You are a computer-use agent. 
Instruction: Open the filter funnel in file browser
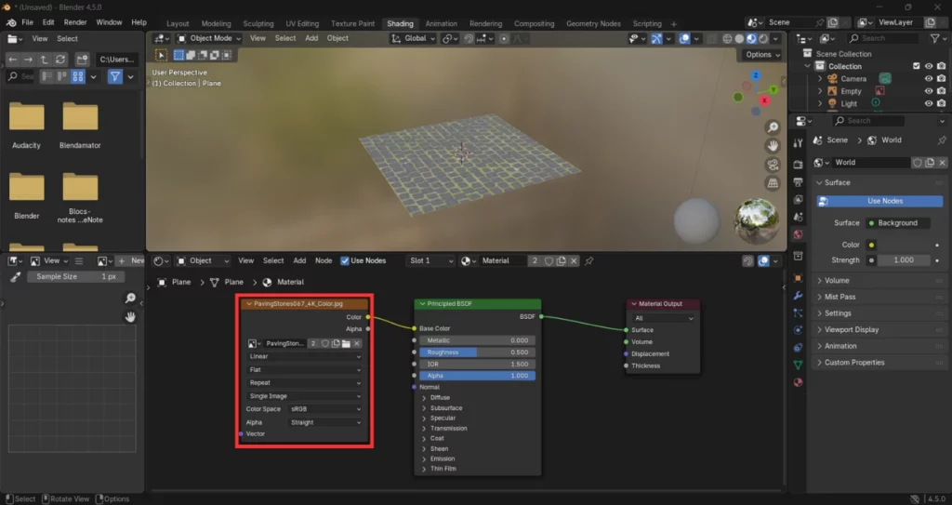pos(115,76)
